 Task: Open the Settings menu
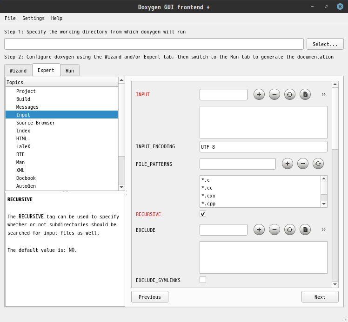click(x=33, y=18)
